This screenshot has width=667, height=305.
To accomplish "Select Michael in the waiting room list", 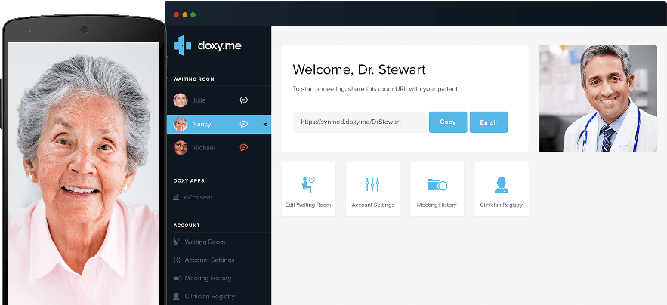I will pos(218,148).
